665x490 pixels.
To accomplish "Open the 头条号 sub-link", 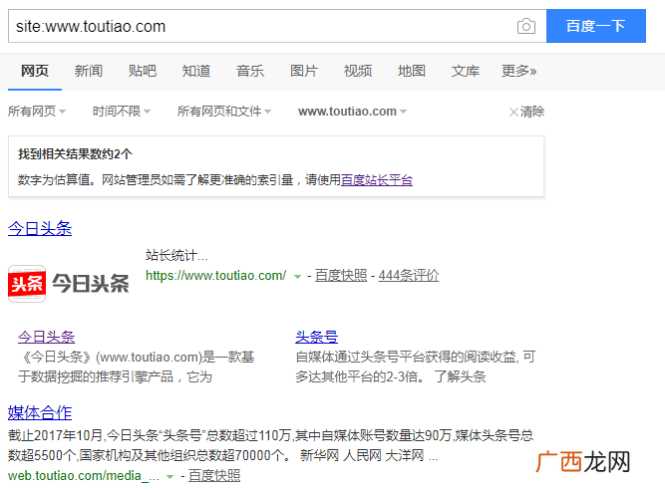I will click(316, 337).
